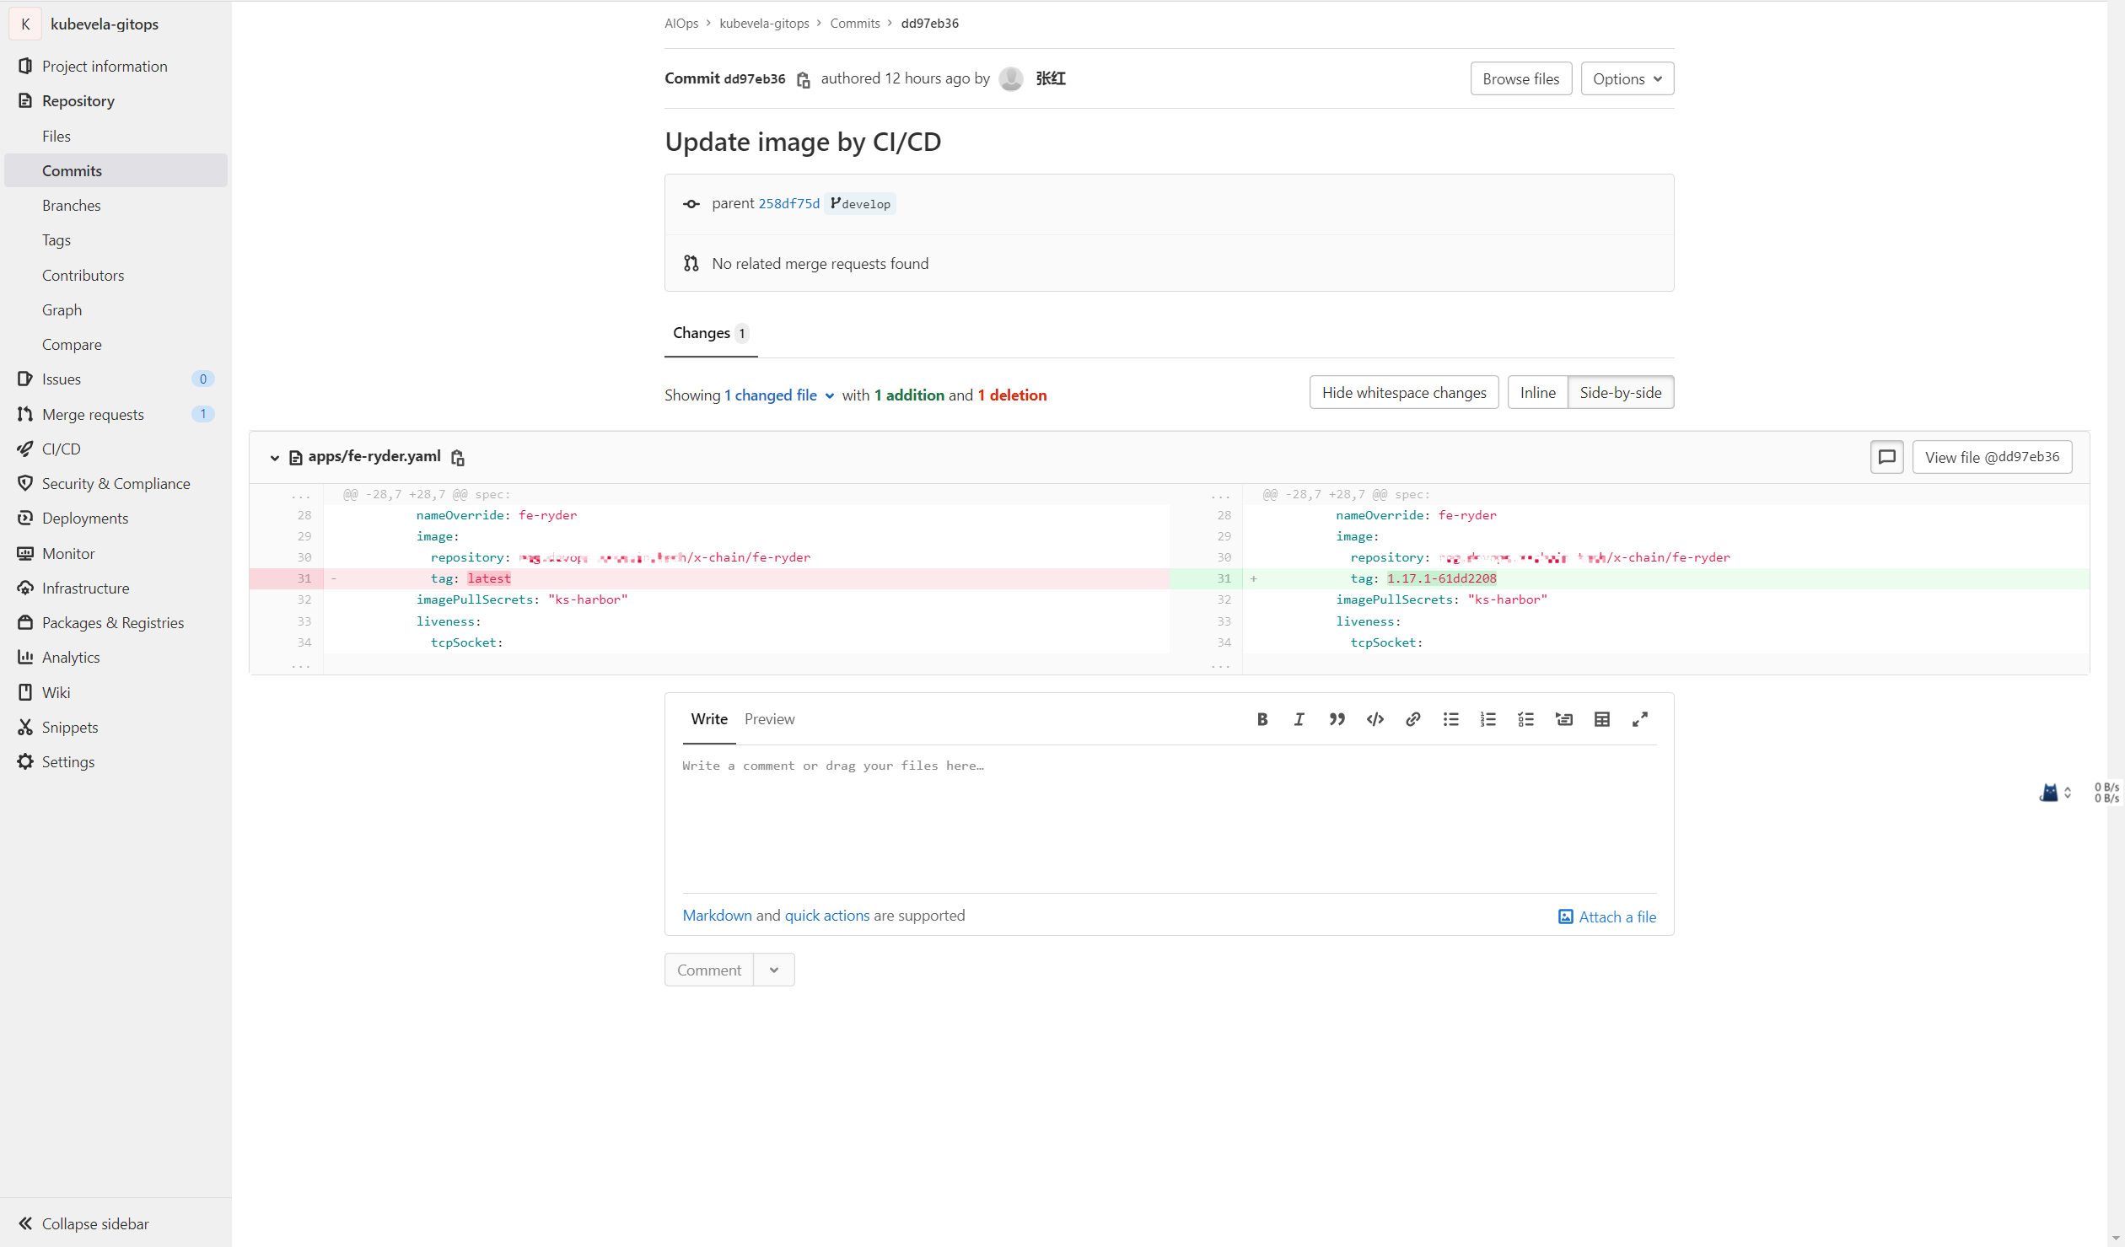
Task: Open parent commit 258df75d
Action: 788,202
